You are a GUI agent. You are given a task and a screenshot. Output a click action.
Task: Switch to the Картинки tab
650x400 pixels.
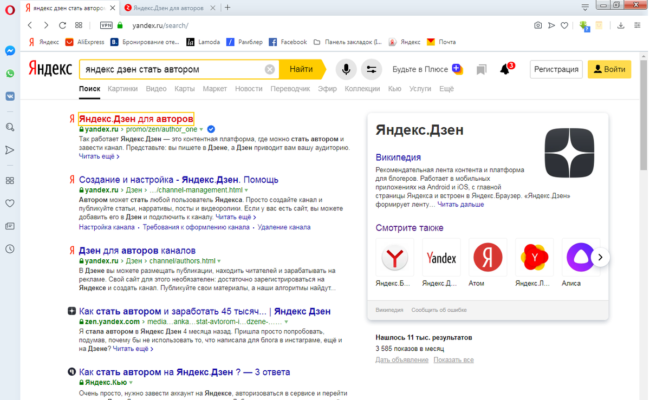[x=122, y=89]
